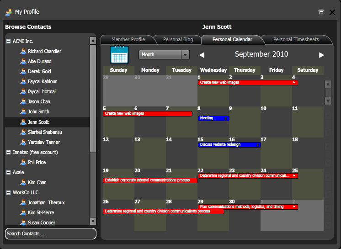Image resolution: width=341 pixels, height=249 pixels.
Task: Click Kim Chan's contact avatar icon
Action: (23, 182)
